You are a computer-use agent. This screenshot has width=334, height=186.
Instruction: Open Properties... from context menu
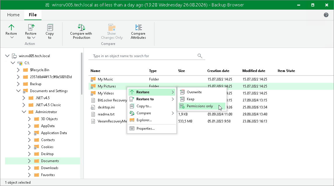pyautogui.click(x=152, y=129)
